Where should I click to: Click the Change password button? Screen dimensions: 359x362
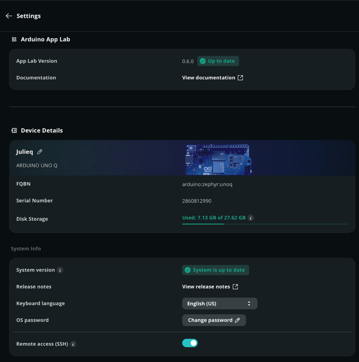214,320
